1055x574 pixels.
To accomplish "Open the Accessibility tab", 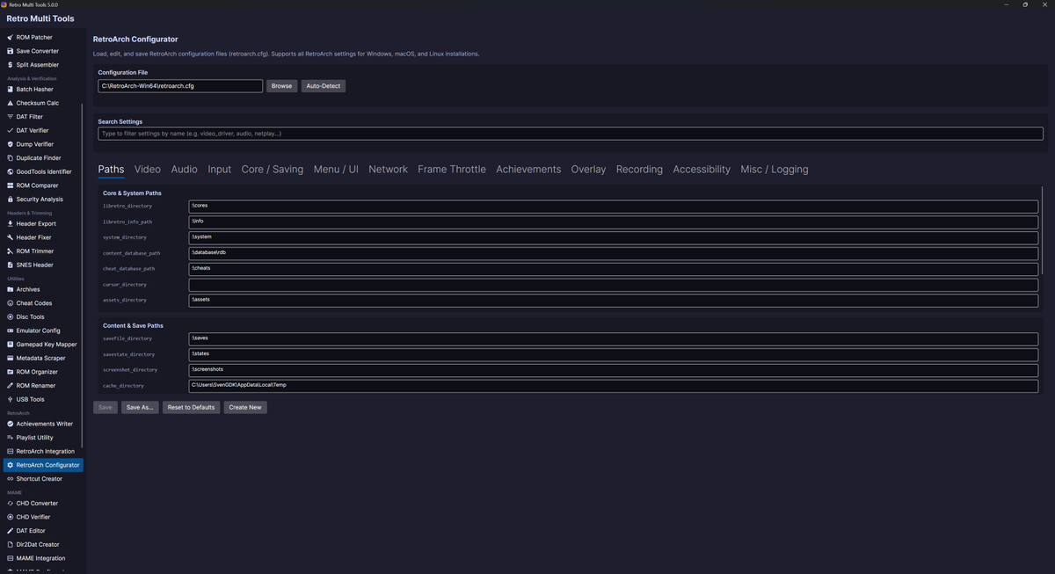I will coord(702,170).
